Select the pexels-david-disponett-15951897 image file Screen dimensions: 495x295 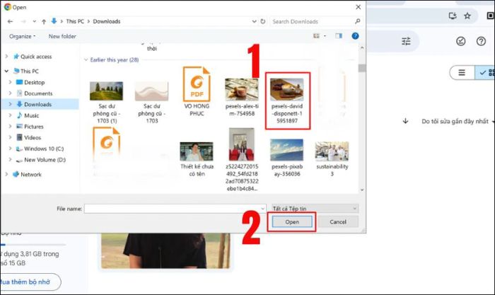click(x=287, y=100)
